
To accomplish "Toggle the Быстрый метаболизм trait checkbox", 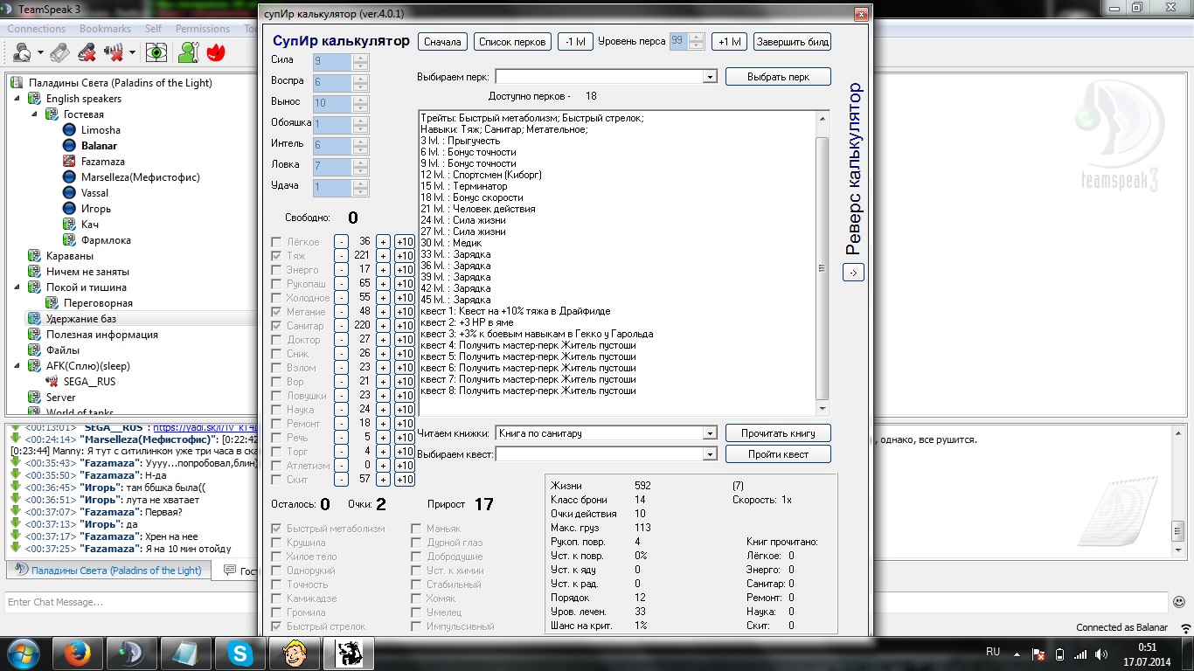I will (x=277, y=529).
